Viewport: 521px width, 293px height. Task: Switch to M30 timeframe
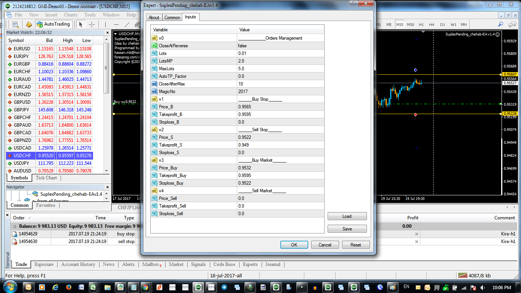410,24
